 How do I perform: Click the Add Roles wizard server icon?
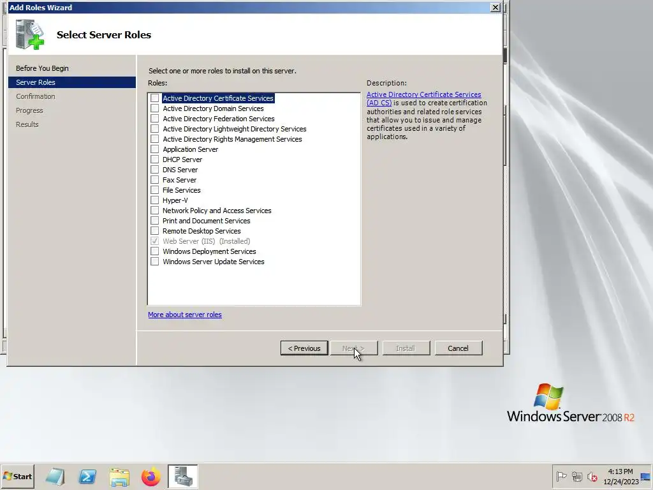30,34
